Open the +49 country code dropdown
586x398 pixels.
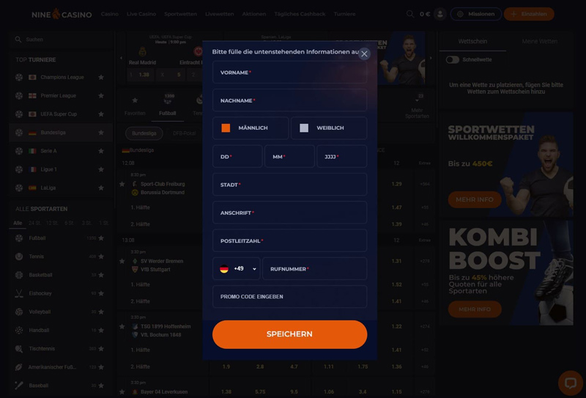(236, 268)
